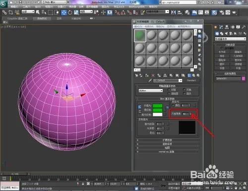Click the ambient color green swatch
The image size is (248, 191).
(157, 106)
